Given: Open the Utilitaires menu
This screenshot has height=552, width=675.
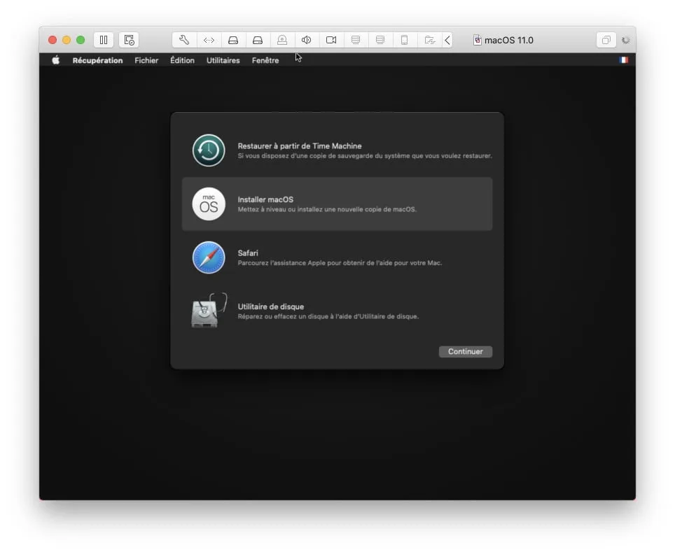Looking at the screenshot, I should click(223, 60).
